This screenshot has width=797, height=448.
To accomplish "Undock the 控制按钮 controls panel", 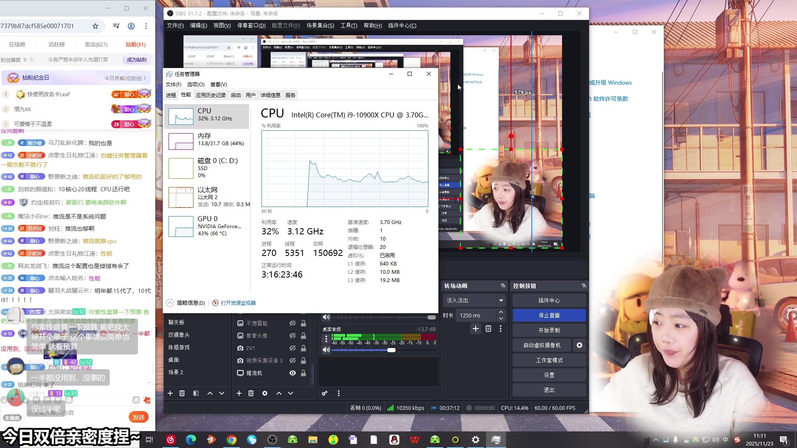I will click(x=584, y=286).
